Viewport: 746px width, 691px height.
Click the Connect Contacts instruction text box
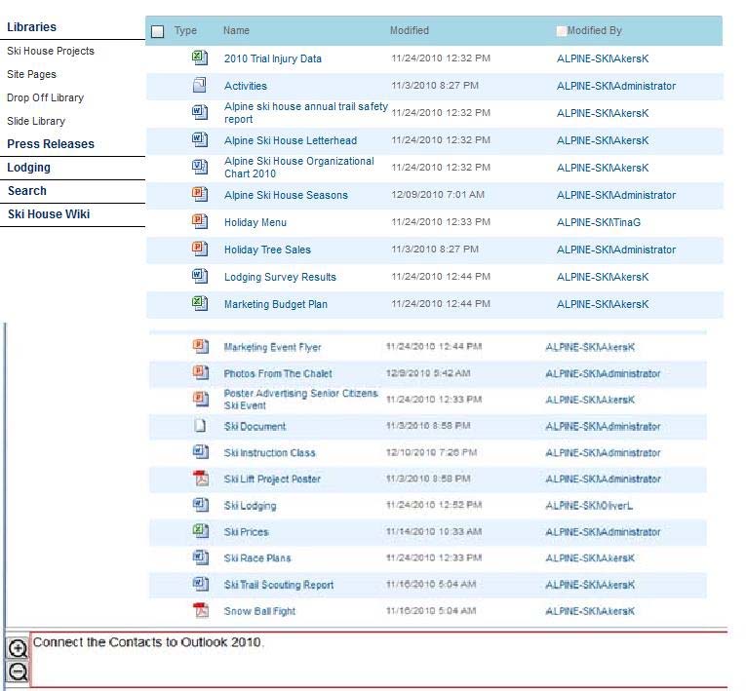point(380,660)
